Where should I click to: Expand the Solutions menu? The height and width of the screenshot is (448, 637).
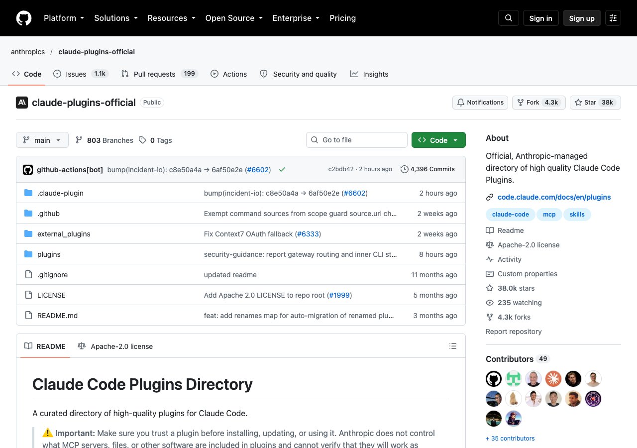click(x=115, y=18)
